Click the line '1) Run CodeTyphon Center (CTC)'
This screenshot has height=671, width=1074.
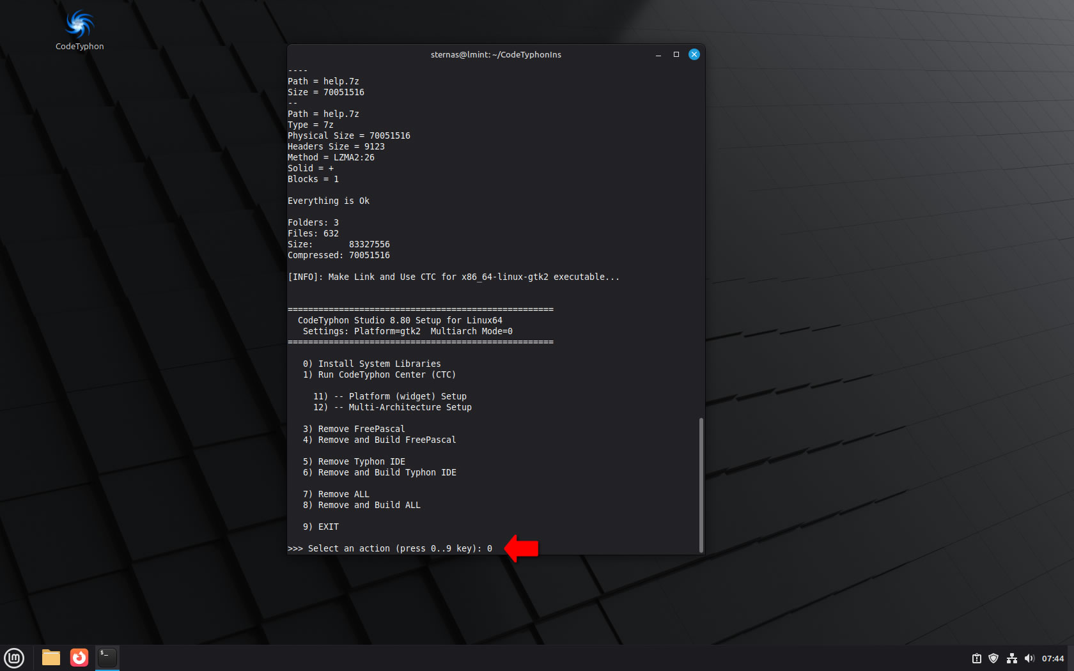[380, 374]
